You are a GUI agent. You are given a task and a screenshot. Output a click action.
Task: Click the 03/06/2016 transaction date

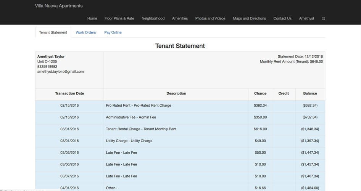click(69, 164)
